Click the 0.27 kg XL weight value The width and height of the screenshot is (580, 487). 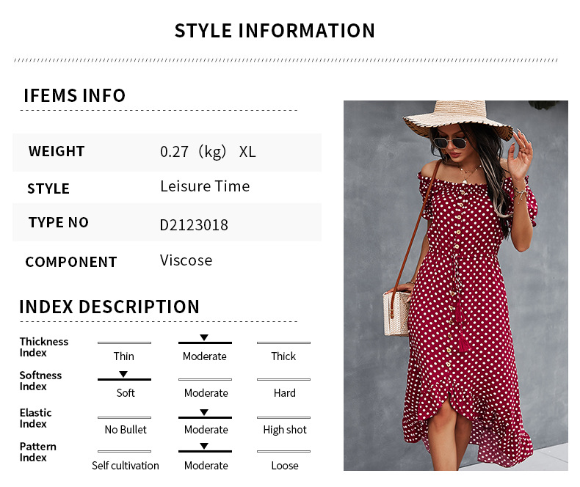pyautogui.click(x=208, y=152)
